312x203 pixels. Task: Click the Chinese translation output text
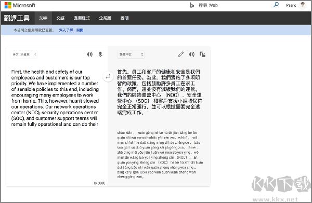(160, 92)
